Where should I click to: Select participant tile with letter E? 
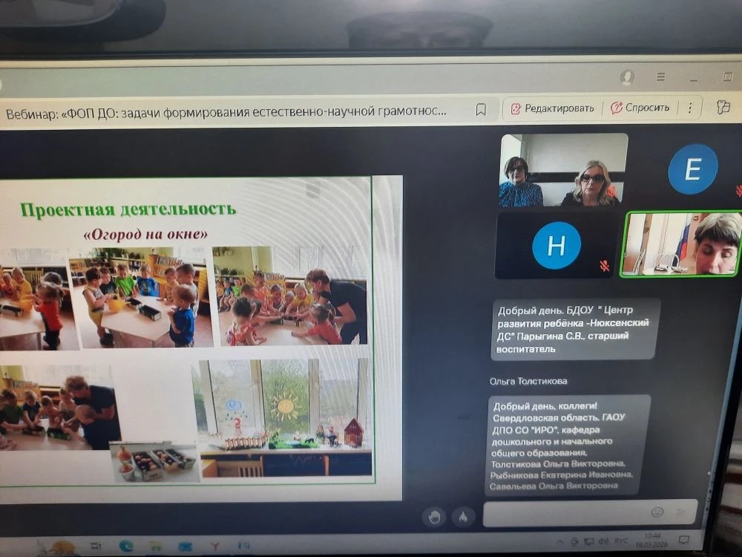pyautogui.click(x=692, y=169)
